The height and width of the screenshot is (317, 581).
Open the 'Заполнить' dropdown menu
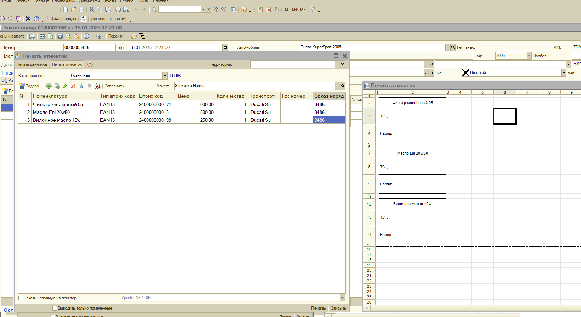[x=116, y=86]
